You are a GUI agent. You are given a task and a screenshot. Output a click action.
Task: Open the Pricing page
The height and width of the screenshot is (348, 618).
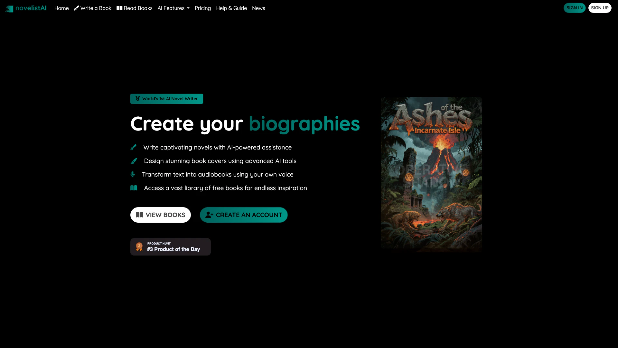point(203,8)
